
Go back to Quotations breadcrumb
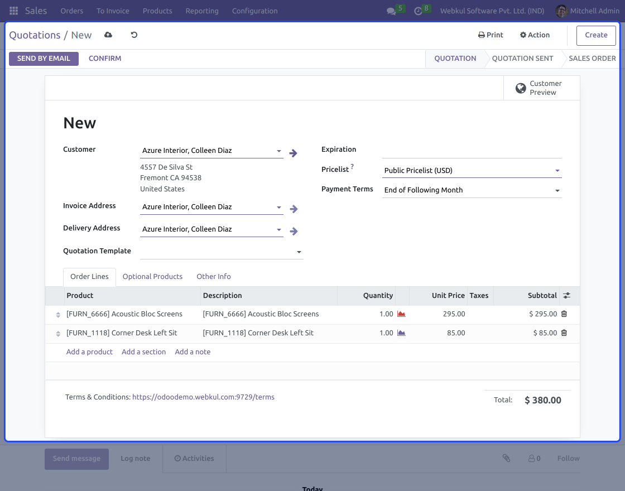pos(35,35)
